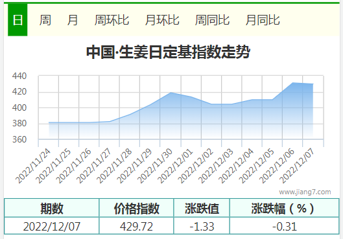This screenshot has width=343, height=239.
Task: Click the chart title 中国·生姜日定基指数走势
Action: pos(168,52)
